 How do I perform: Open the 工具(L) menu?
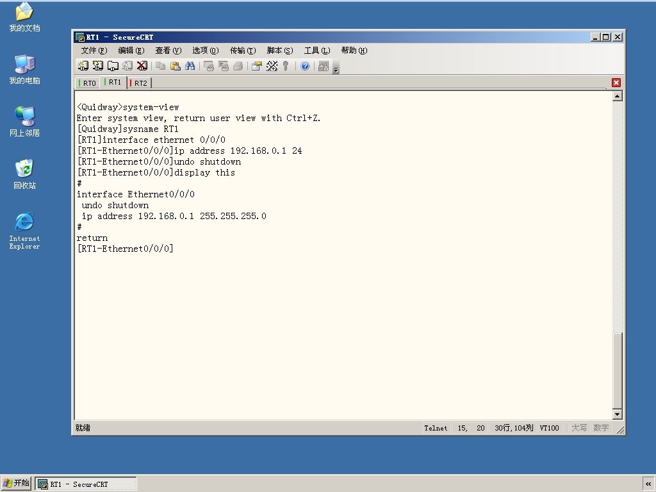(317, 51)
